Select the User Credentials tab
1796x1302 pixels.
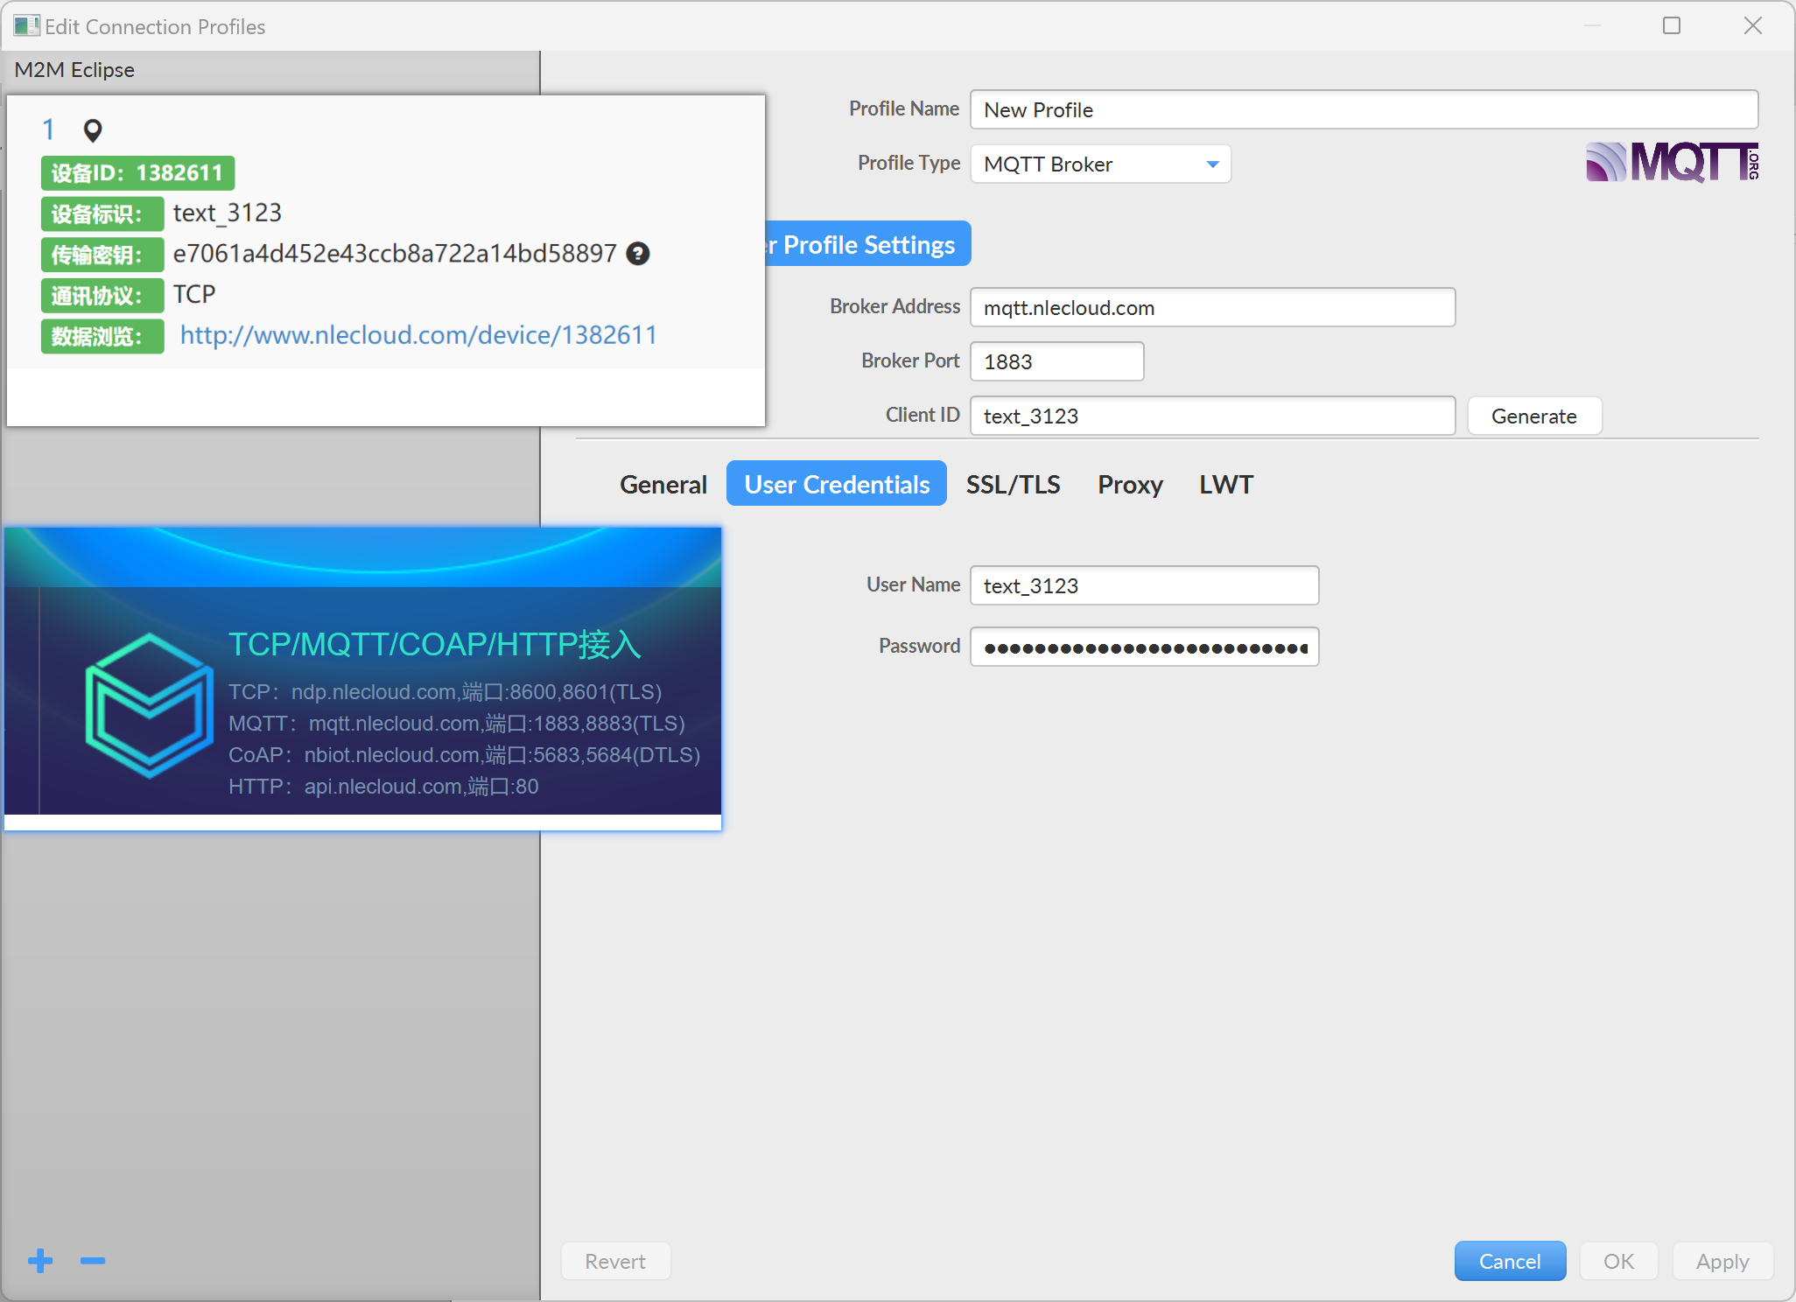tap(836, 485)
